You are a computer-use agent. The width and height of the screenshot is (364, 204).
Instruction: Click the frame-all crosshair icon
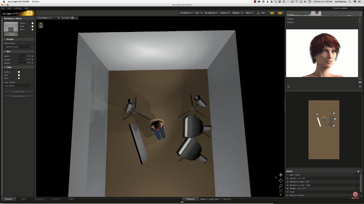(x=281, y=191)
